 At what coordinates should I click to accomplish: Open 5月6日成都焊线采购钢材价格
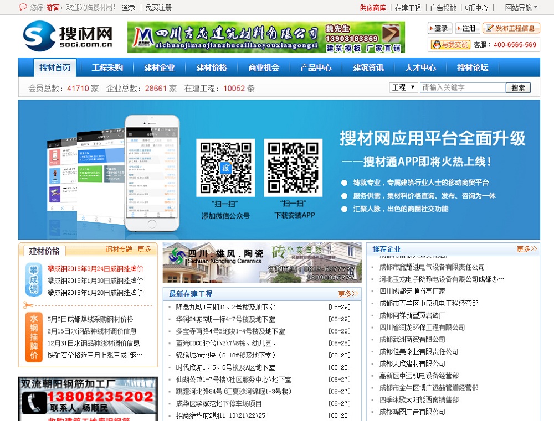pyautogui.click(x=90, y=319)
